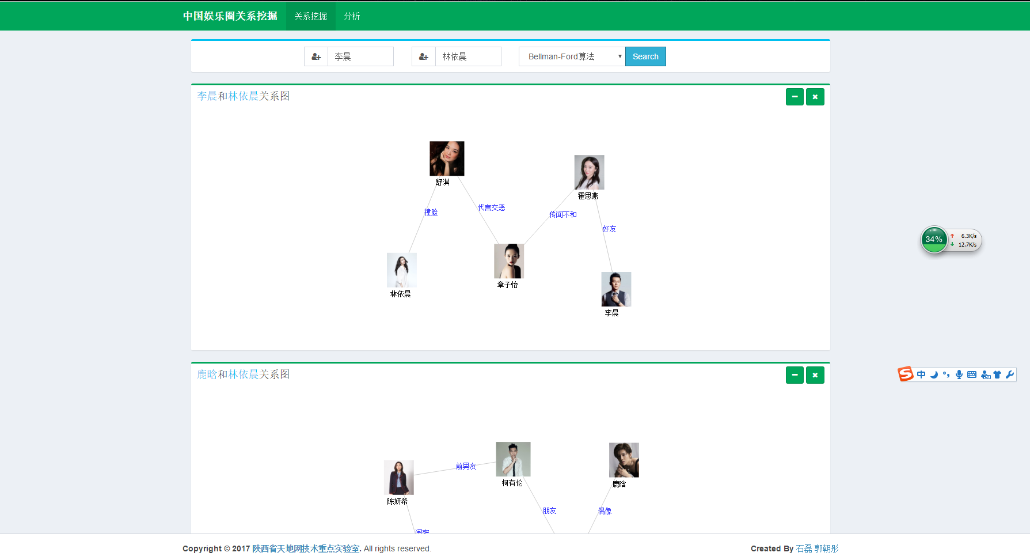Screen dimensions: 1030x560
Task: Toggle Chinese/English punctuation on Sogou bar
Action: coord(947,374)
